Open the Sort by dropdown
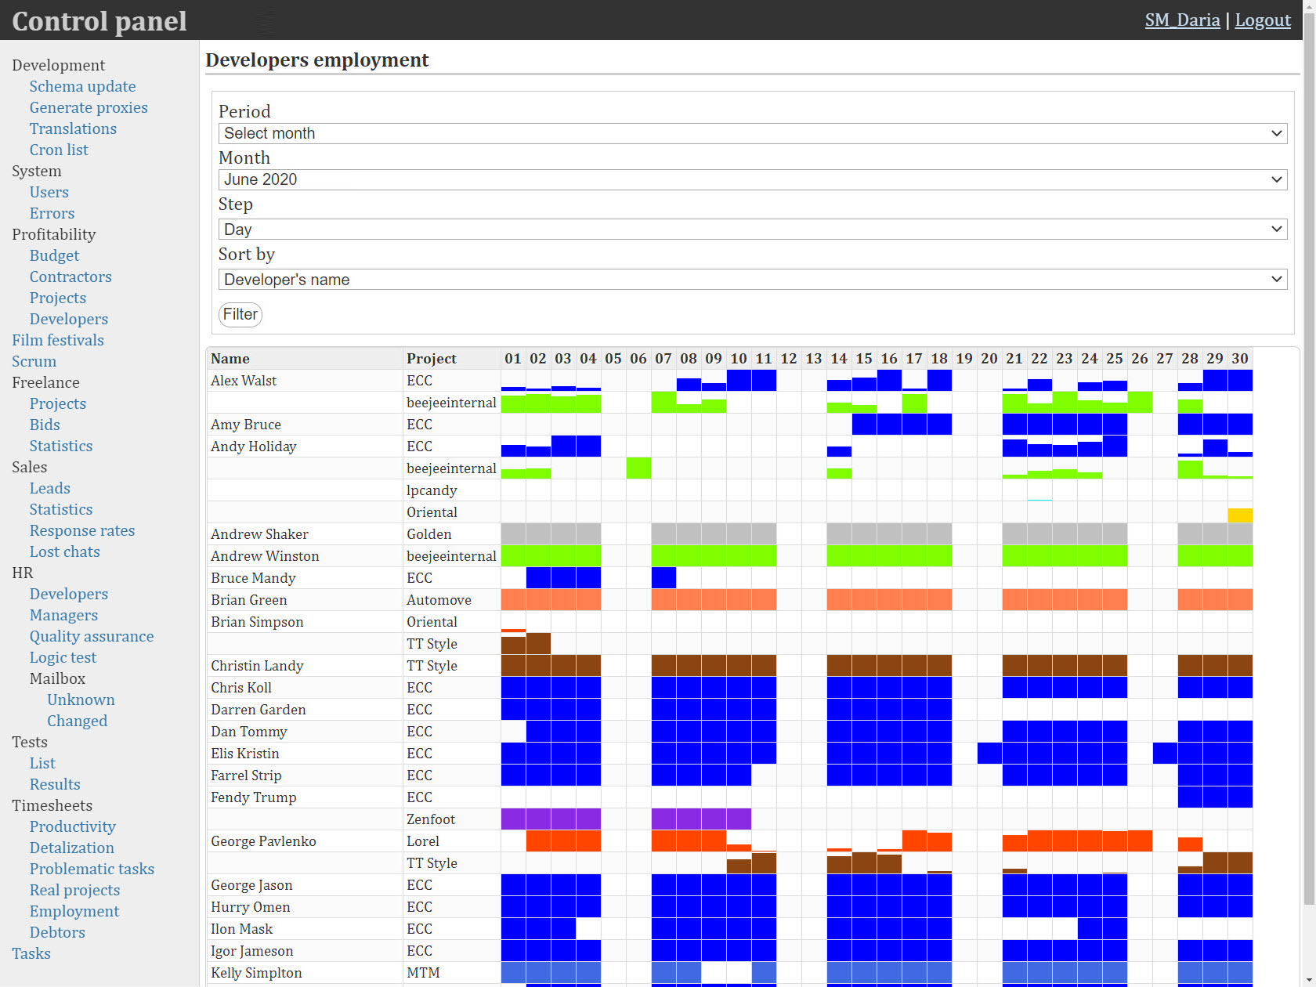This screenshot has height=987, width=1316. (x=752, y=280)
